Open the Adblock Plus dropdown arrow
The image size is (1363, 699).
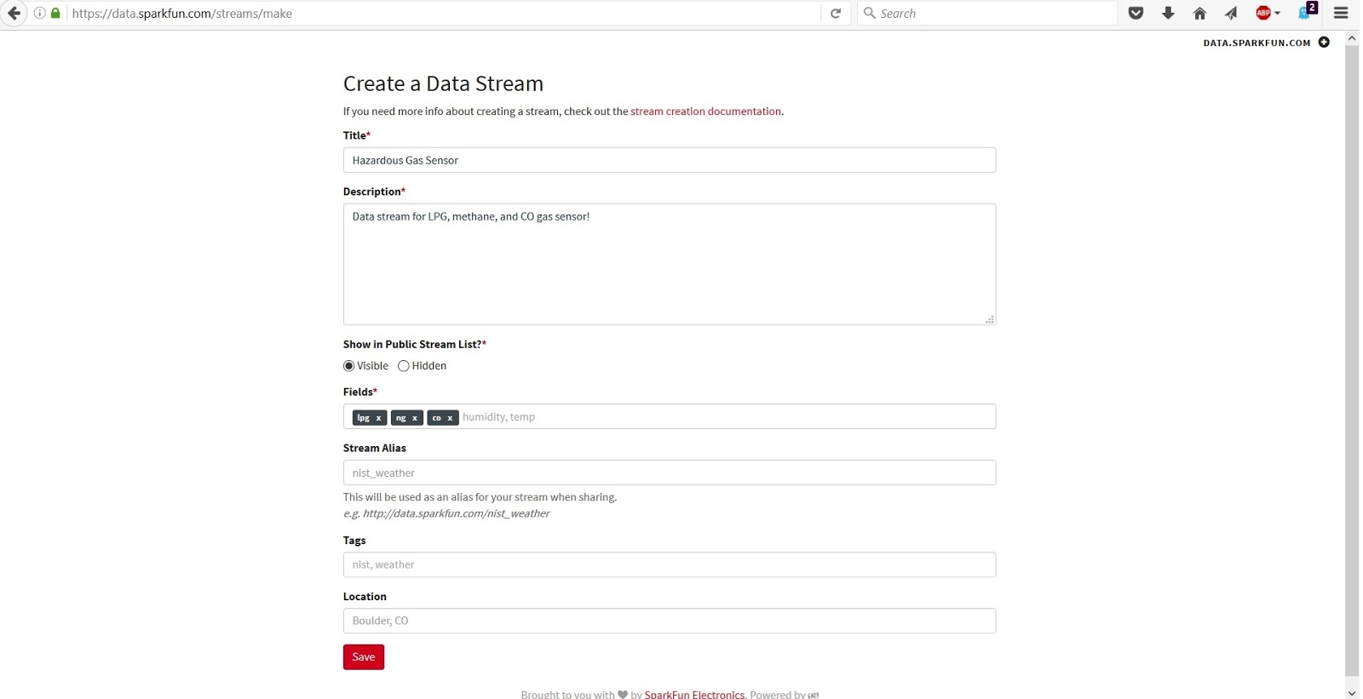[x=1278, y=14]
